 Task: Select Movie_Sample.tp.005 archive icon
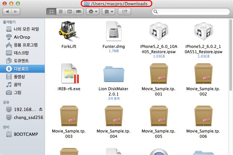click(x=159, y=116)
